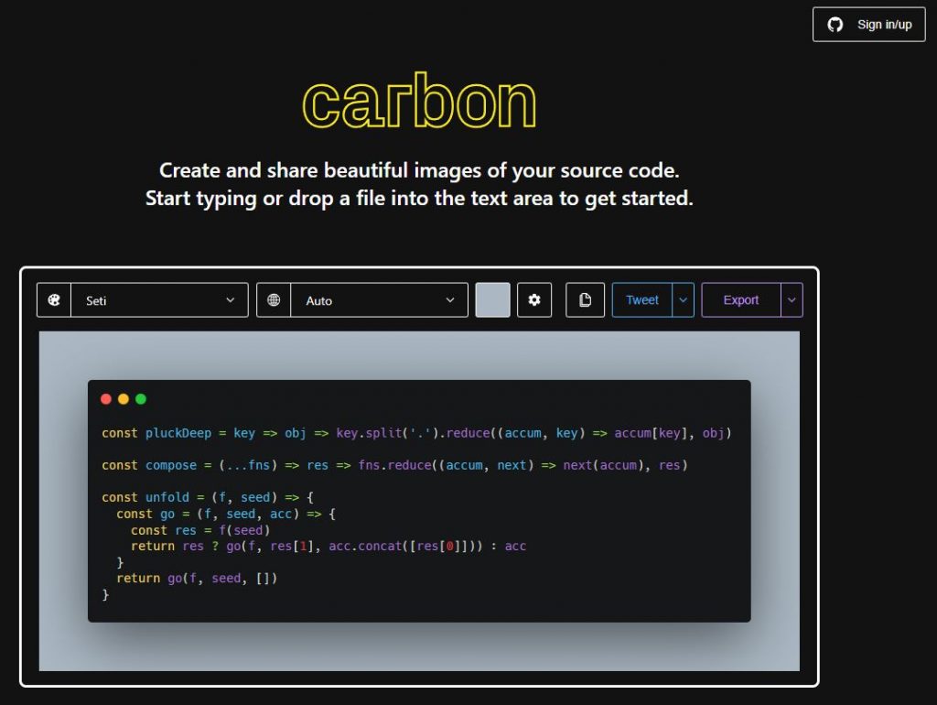Open the background color swatch picker
This screenshot has width=937, height=705.
(492, 299)
